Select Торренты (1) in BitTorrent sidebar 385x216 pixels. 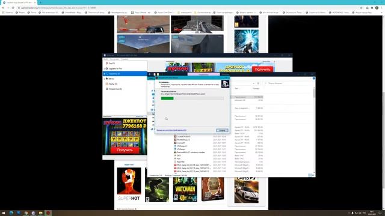[x=125, y=74]
